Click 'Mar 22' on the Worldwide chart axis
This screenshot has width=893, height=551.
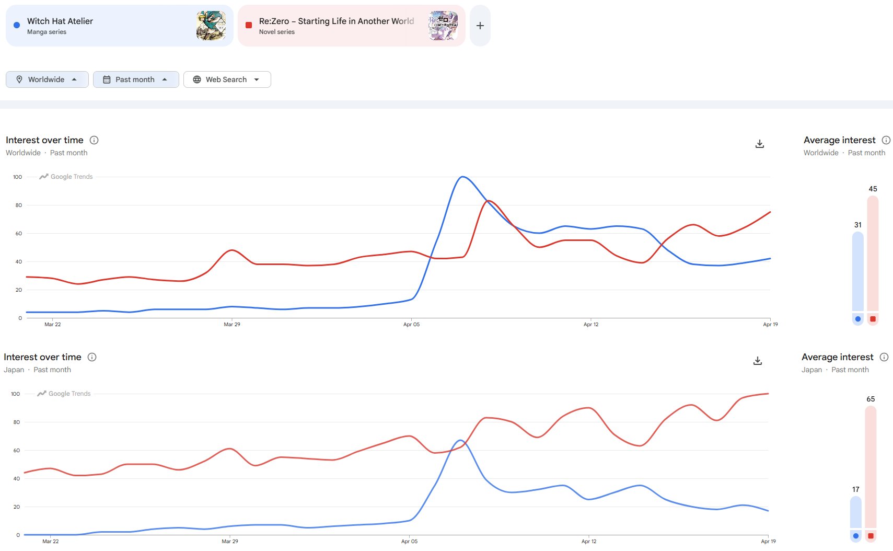click(53, 325)
